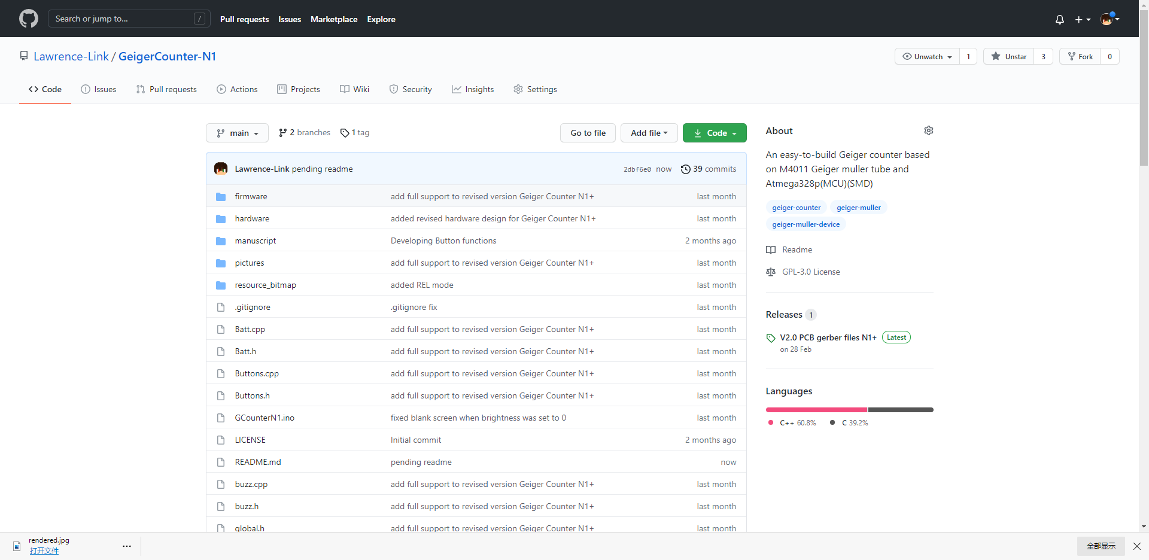Click the geiger-muller topic tag
Viewport: 1149px width, 560px height.
(858, 208)
